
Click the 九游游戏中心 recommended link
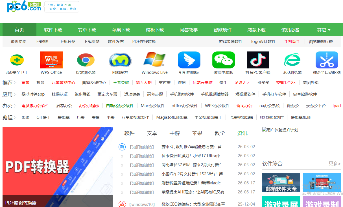tap(63, 83)
